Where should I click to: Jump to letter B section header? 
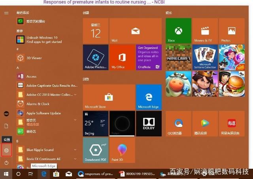coord(17,141)
